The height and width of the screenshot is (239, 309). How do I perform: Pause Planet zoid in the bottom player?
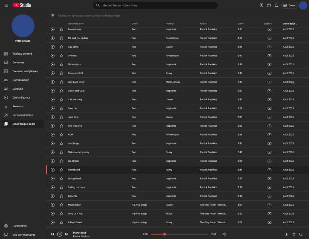59,234
